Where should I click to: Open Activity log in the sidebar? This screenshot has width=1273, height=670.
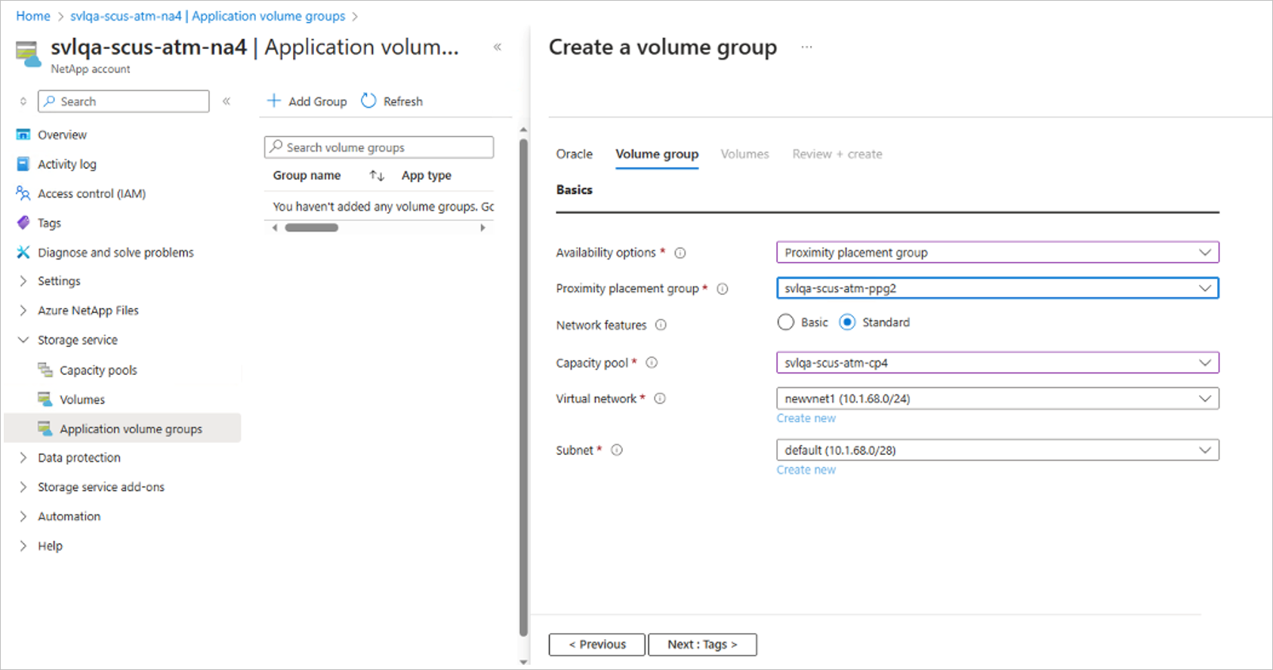coord(67,164)
